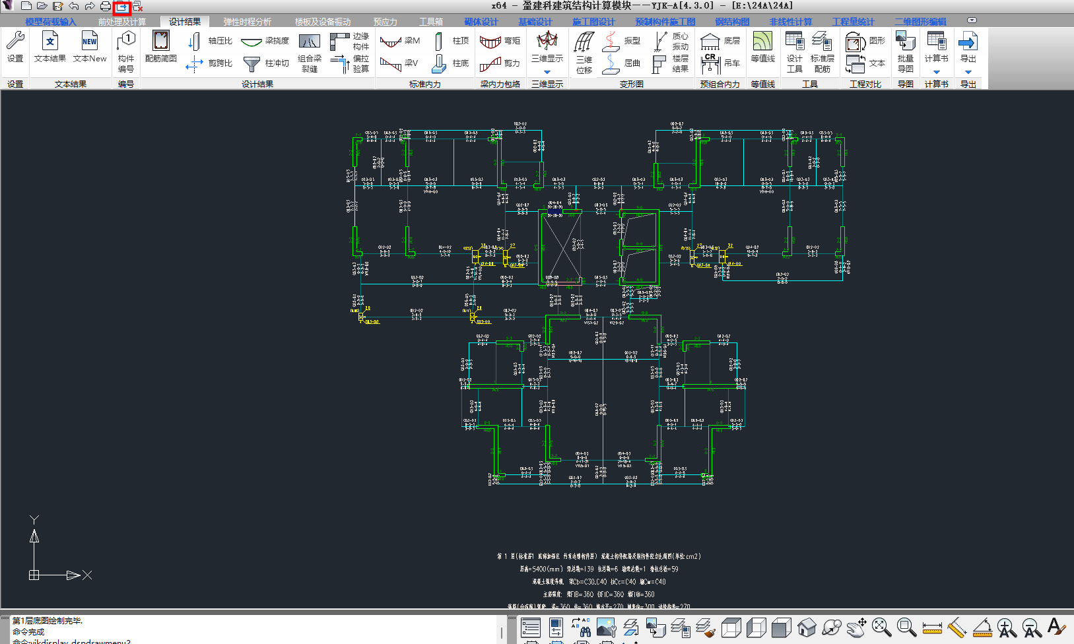Expand the 计算书 dropdown arrow
Image resolution: width=1074 pixels, height=644 pixels.
pyautogui.click(x=936, y=72)
